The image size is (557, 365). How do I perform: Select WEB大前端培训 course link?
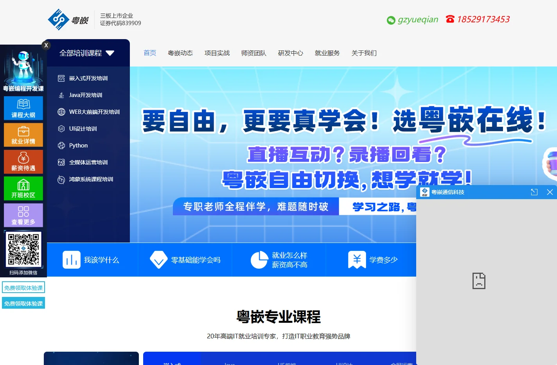coord(94,112)
